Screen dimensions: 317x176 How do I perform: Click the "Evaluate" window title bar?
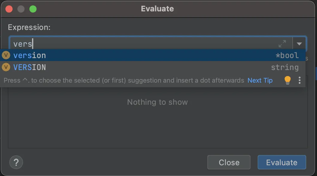157,9
